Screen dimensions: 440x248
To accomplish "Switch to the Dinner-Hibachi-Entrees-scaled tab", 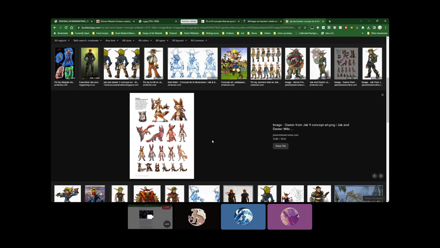I will pos(115,21).
